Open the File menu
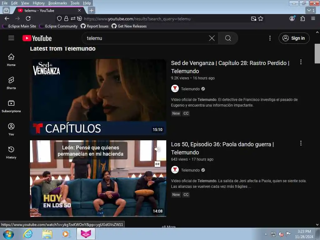The width and height of the screenshot is (320, 240). 5,3
